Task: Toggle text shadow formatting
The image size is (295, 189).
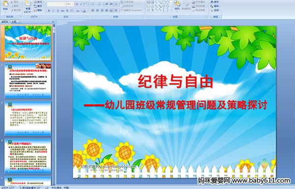Action: pyautogui.click(x=67, y=11)
